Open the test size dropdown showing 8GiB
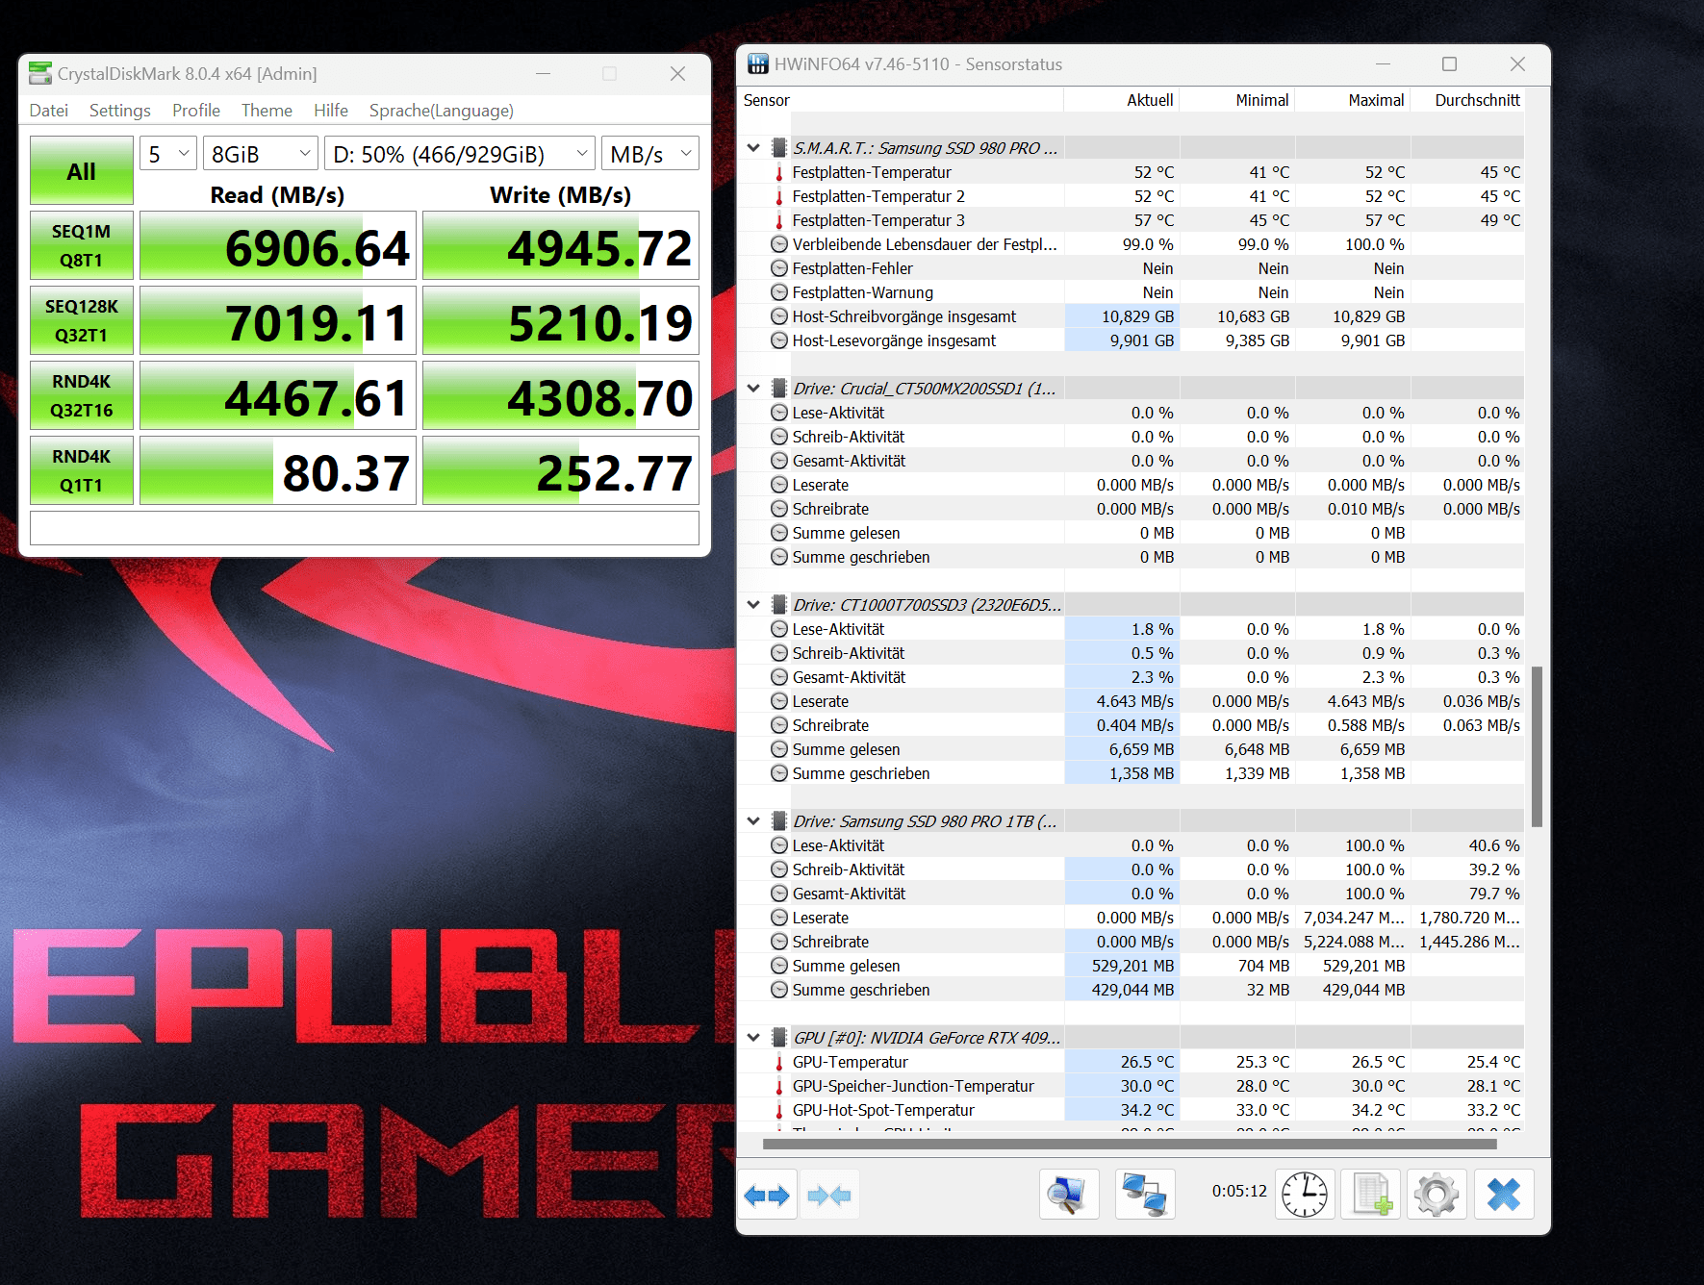The width and height of the screenshot is (1704, 1285). (261, 154)
